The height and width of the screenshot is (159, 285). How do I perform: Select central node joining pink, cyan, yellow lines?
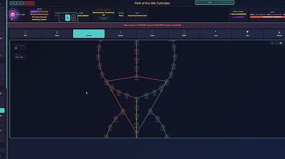tap(136, 98)
